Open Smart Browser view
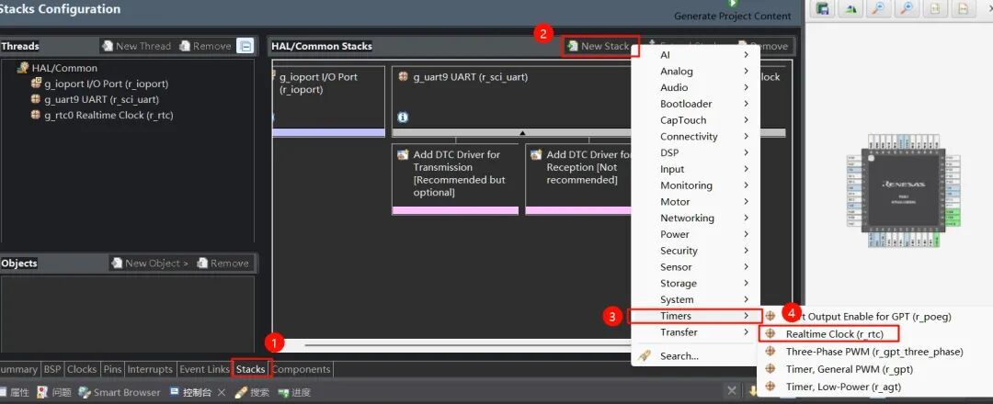This screenshot has width=993, height=404. [x=120, y=392]
